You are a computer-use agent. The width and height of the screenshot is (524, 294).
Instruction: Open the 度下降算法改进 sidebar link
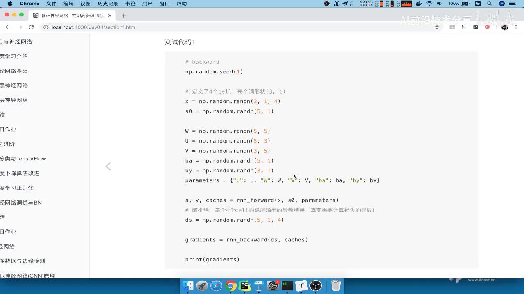coord(20,174)
